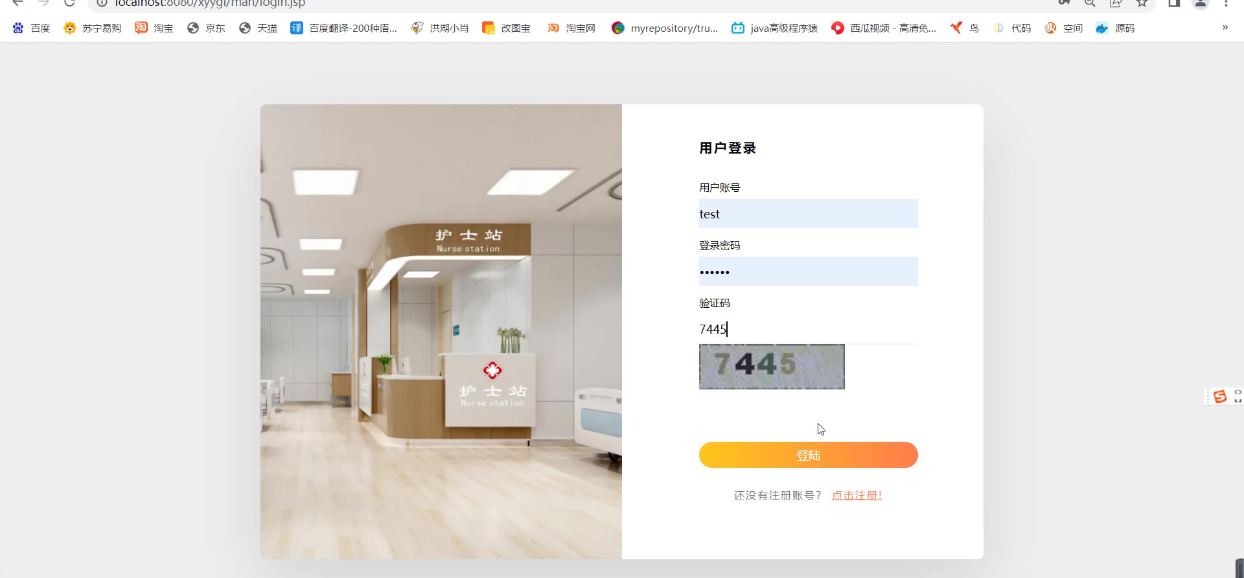Click the 验证码 input field
1244x578 pixels.
tap(808, 329)
